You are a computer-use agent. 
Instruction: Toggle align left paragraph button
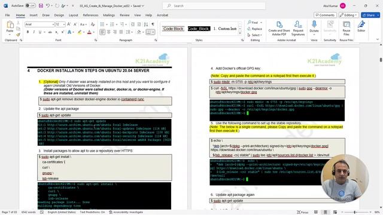(x=102, y=32)
